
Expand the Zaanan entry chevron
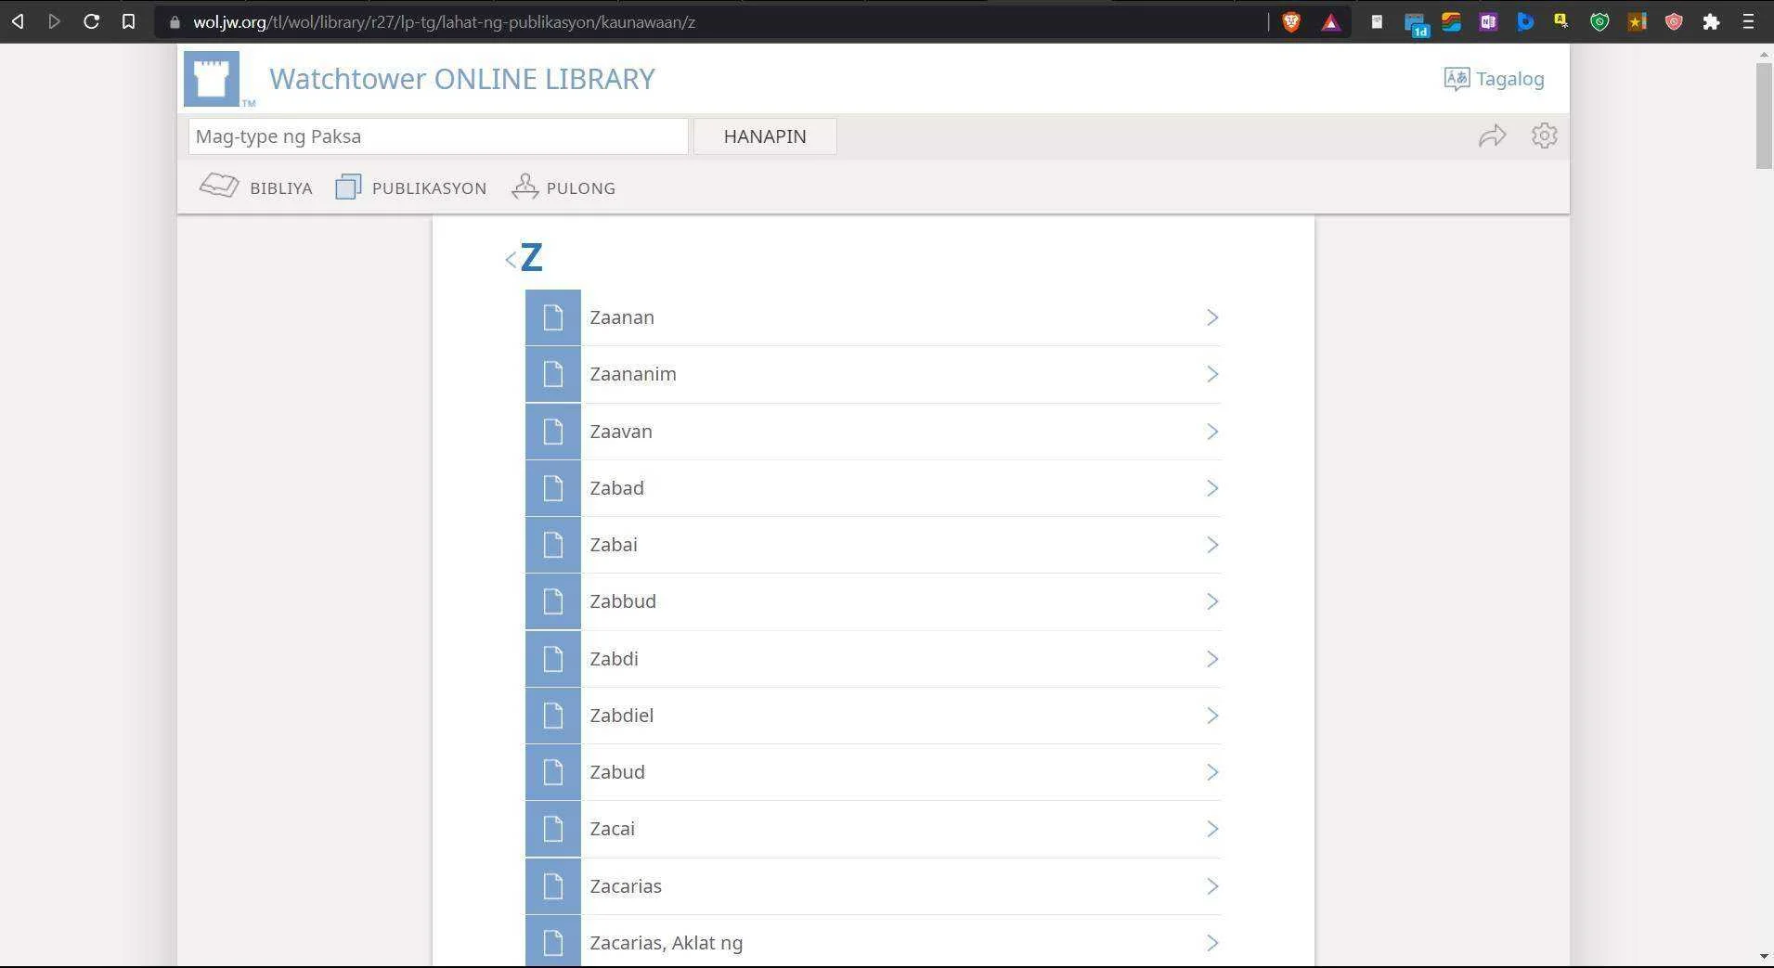(1212, 317)
